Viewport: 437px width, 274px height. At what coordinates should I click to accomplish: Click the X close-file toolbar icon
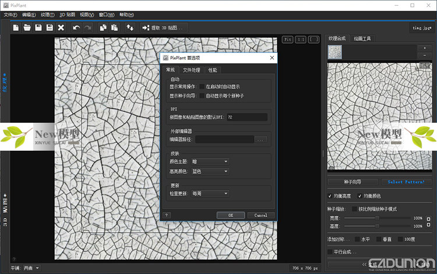click(61, 27)
